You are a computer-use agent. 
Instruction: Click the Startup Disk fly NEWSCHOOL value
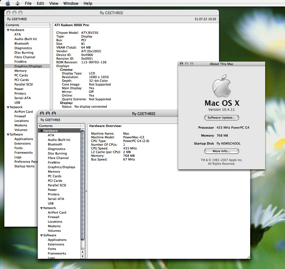click(x=228, y=143)
